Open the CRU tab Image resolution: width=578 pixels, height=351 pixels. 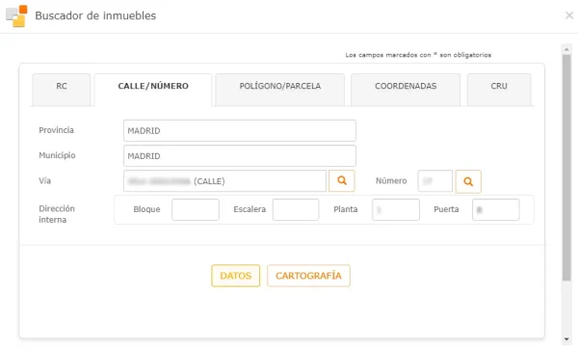coord(499,90)
